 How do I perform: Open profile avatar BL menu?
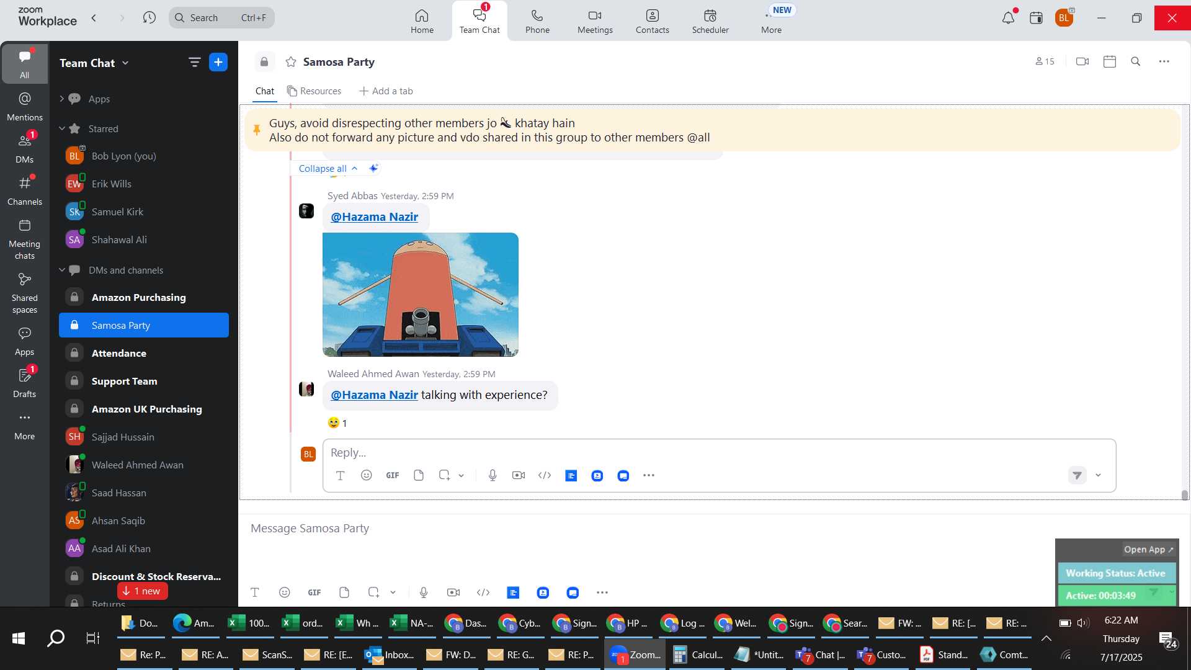[x=1064, y=17]
